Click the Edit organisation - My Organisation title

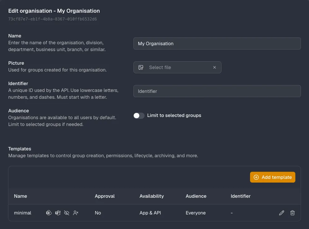tap(54, 11)
